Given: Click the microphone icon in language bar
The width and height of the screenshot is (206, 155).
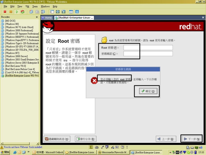Looking at the screenshot, I should [102, 147].
